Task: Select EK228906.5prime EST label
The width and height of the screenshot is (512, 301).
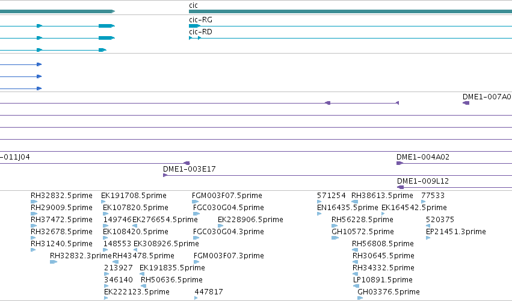Action: tap(250, 220)
